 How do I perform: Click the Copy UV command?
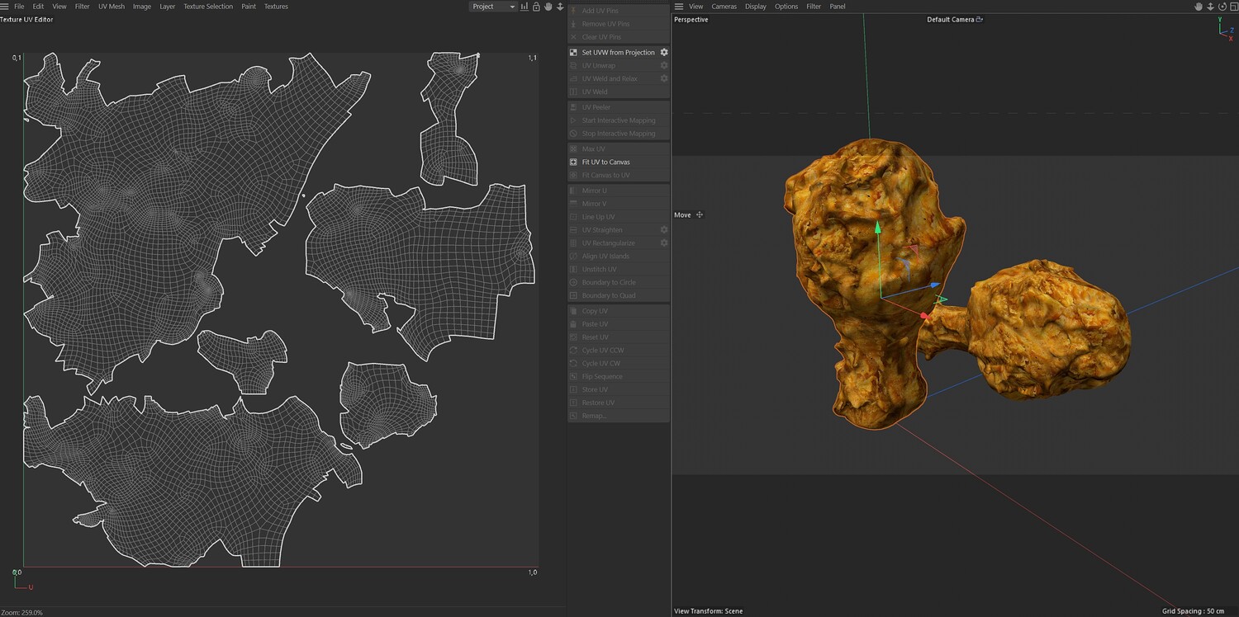(x=619, y=311)
